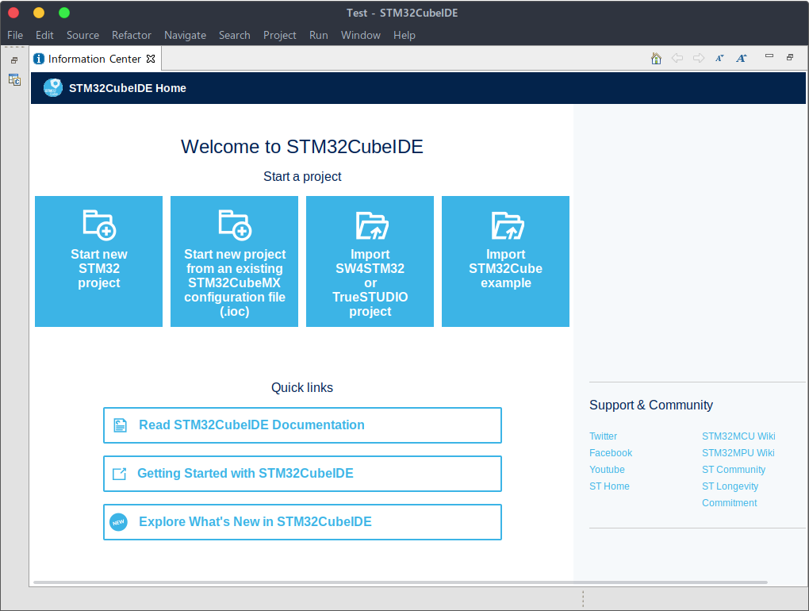Click the document icon beside Read Documentation

coord(120,425)
